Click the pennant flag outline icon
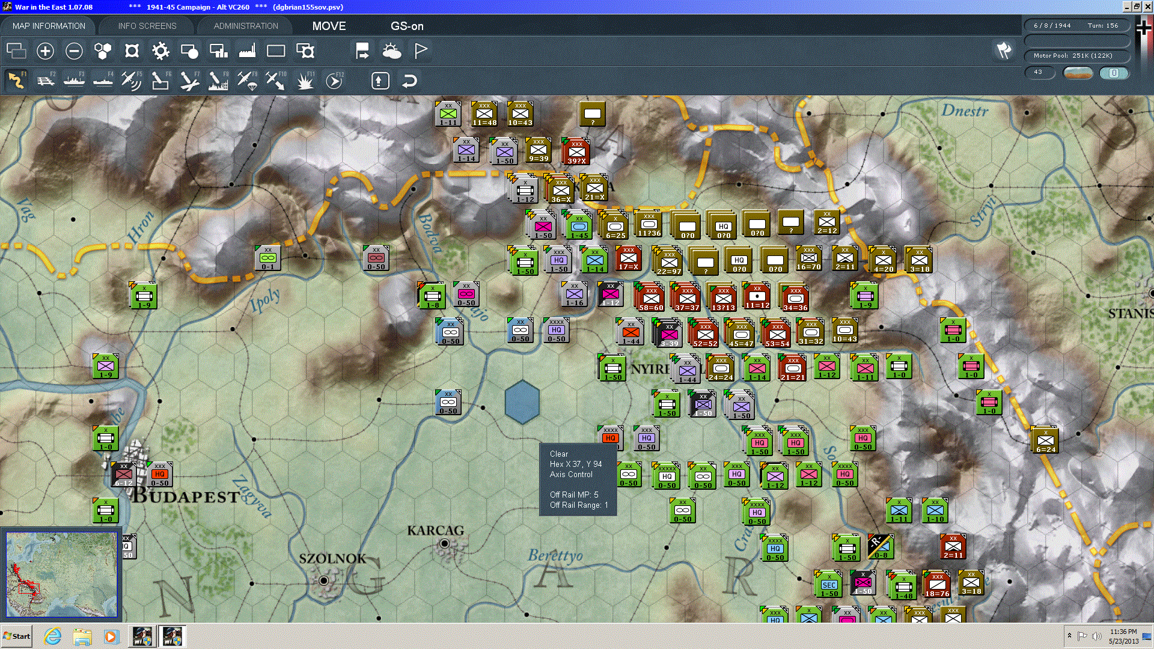1154x649 pixels. (421, 51)
